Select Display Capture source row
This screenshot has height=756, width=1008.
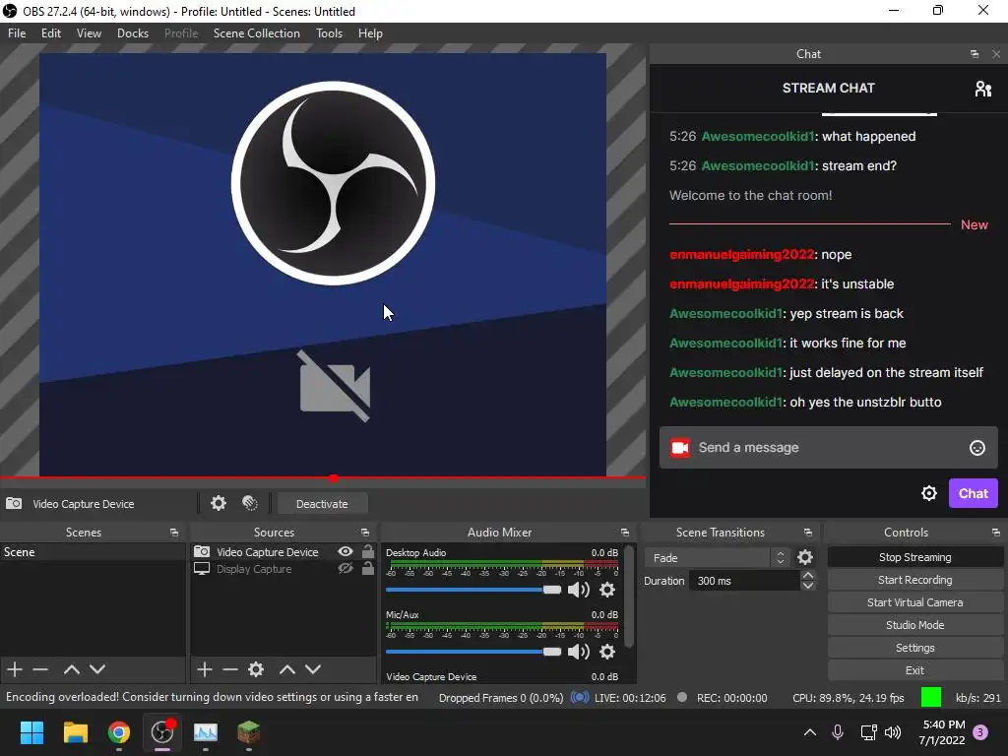click(x=283, y=569)
